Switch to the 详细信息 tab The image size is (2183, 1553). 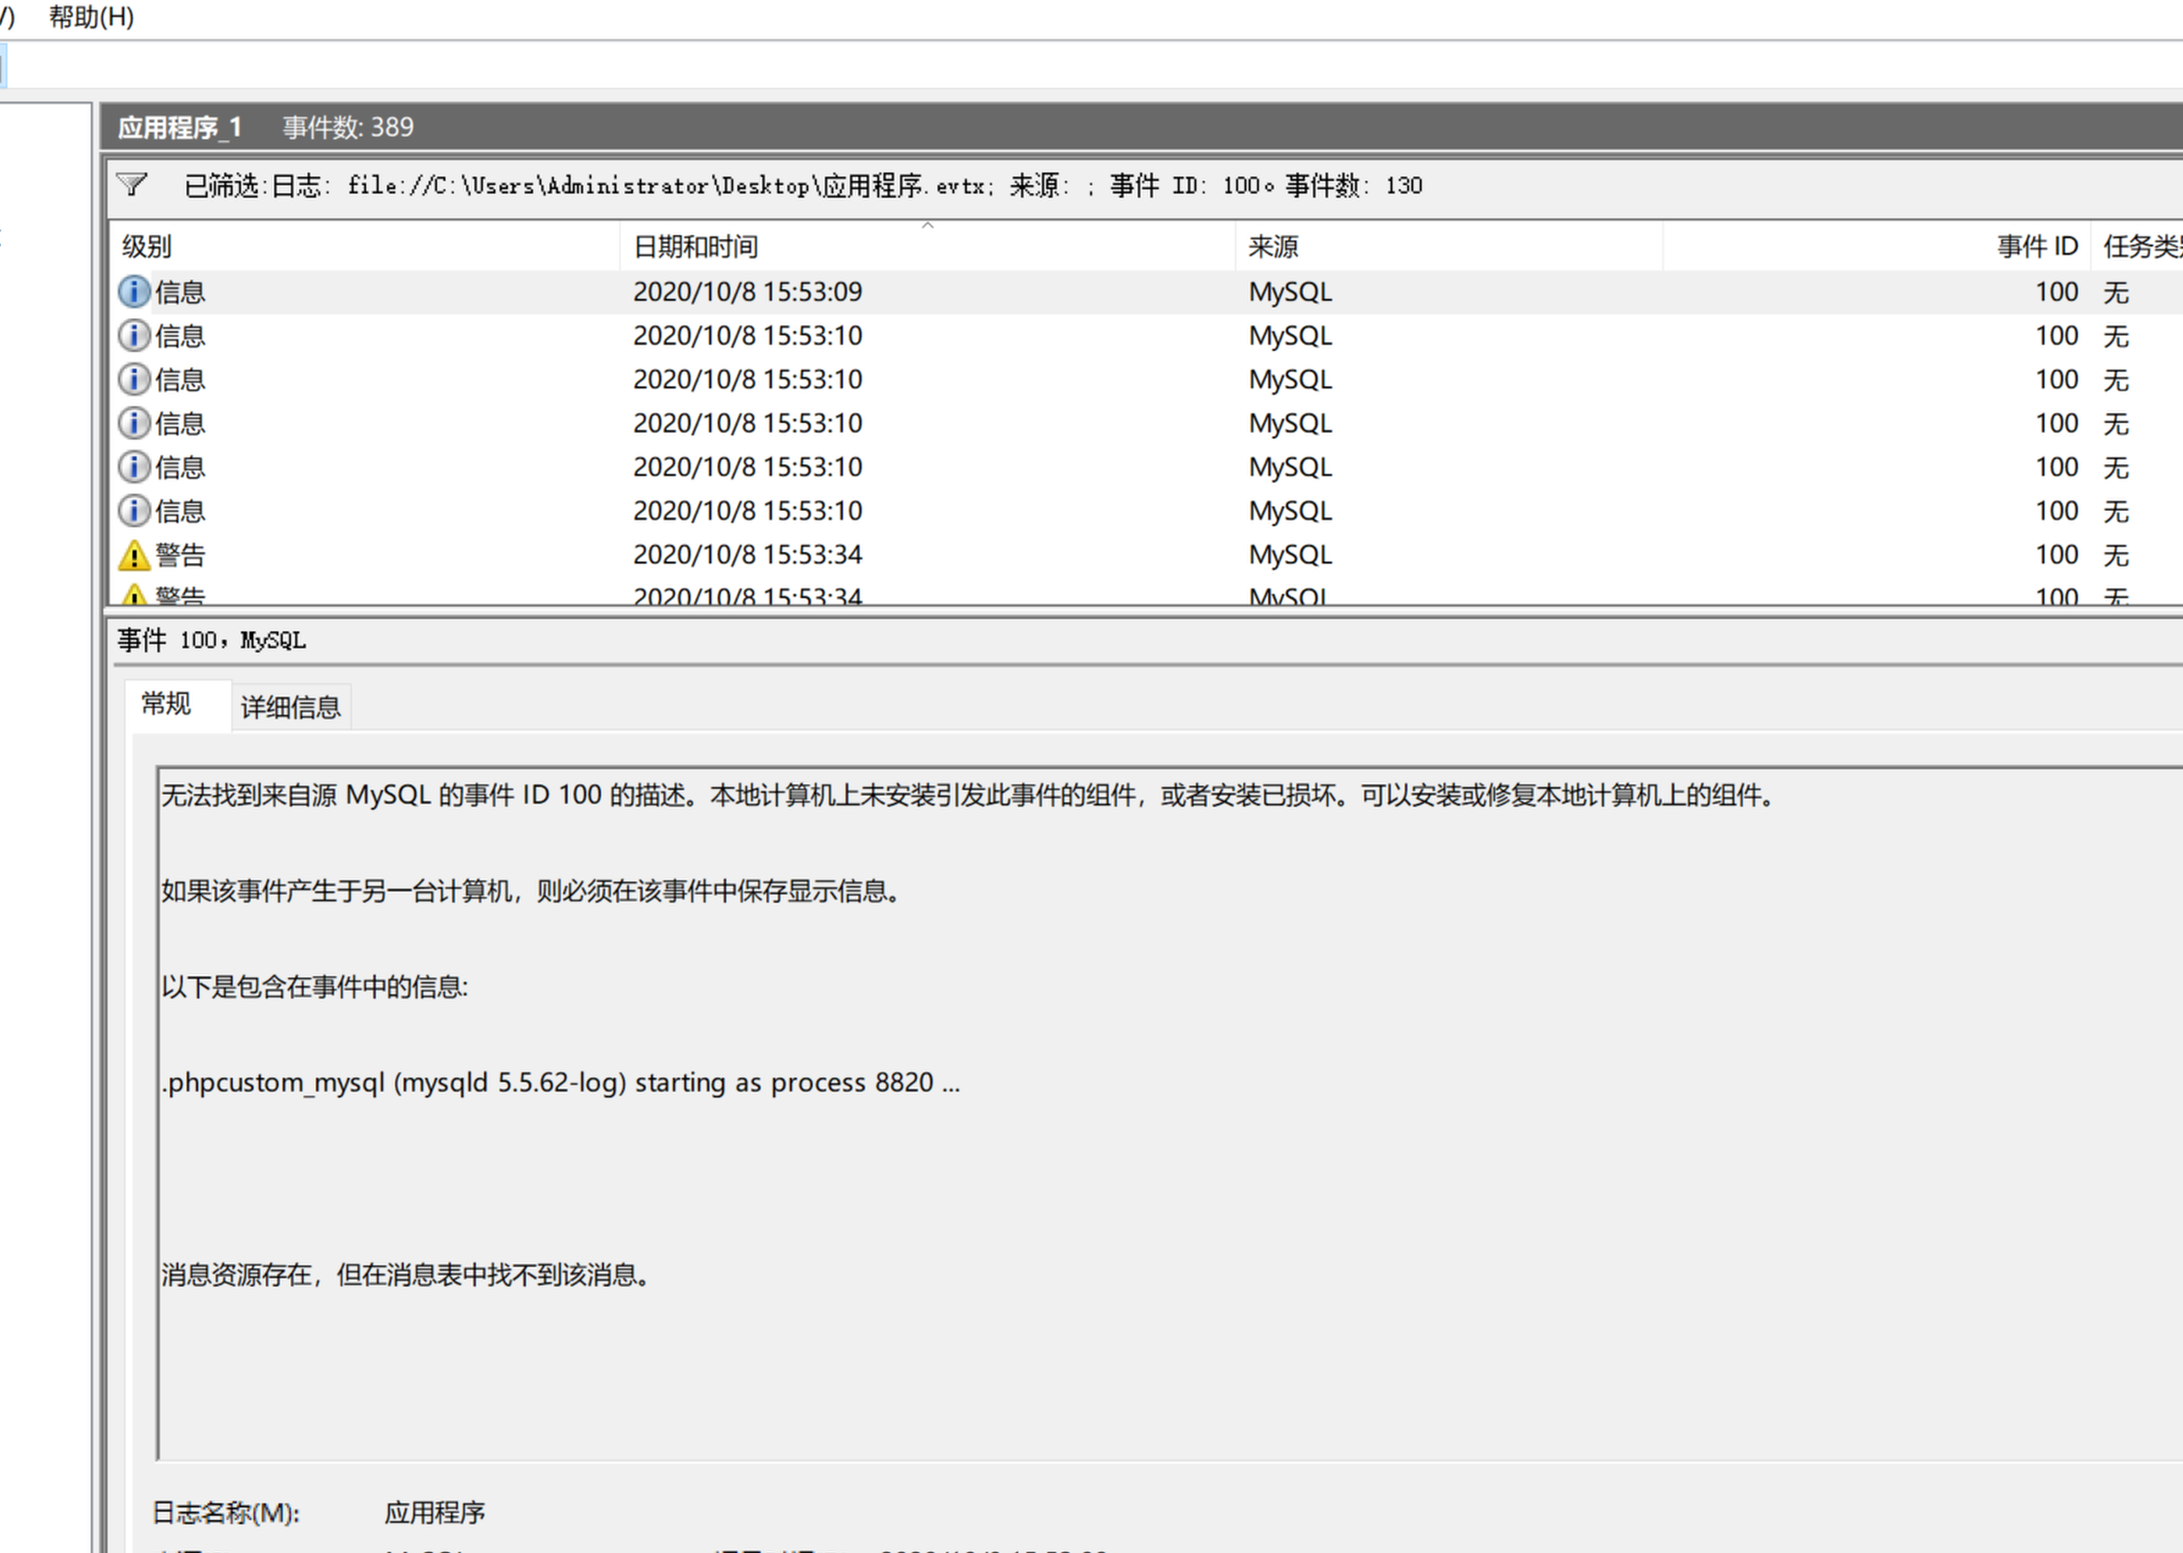click(290, 707)
